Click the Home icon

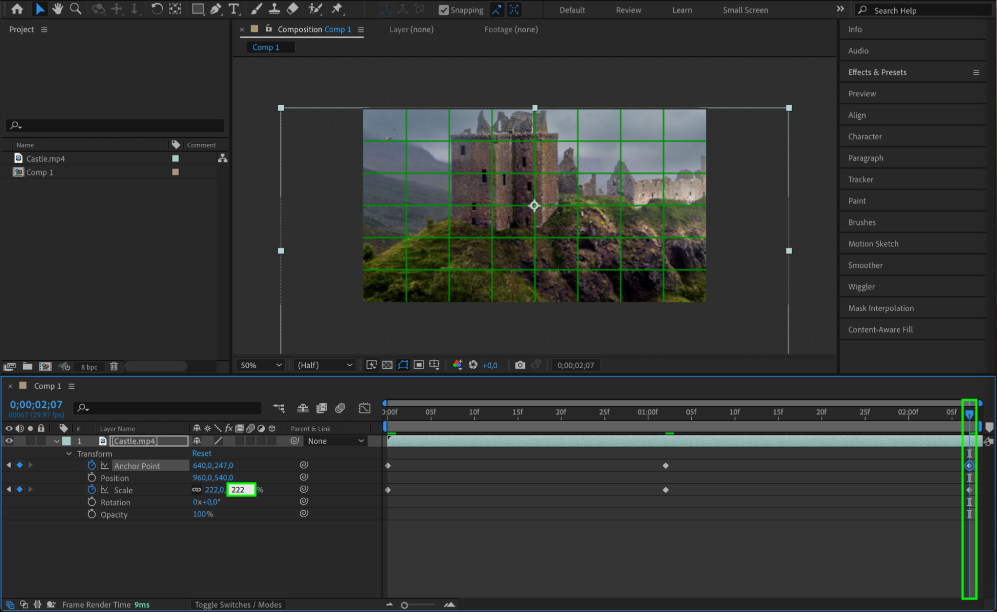coord(17,8)
